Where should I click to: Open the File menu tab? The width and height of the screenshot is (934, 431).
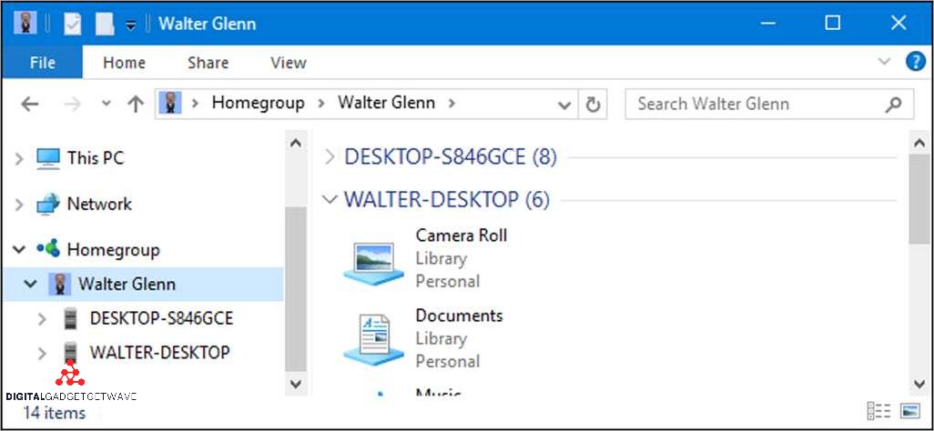click(42, 63)
